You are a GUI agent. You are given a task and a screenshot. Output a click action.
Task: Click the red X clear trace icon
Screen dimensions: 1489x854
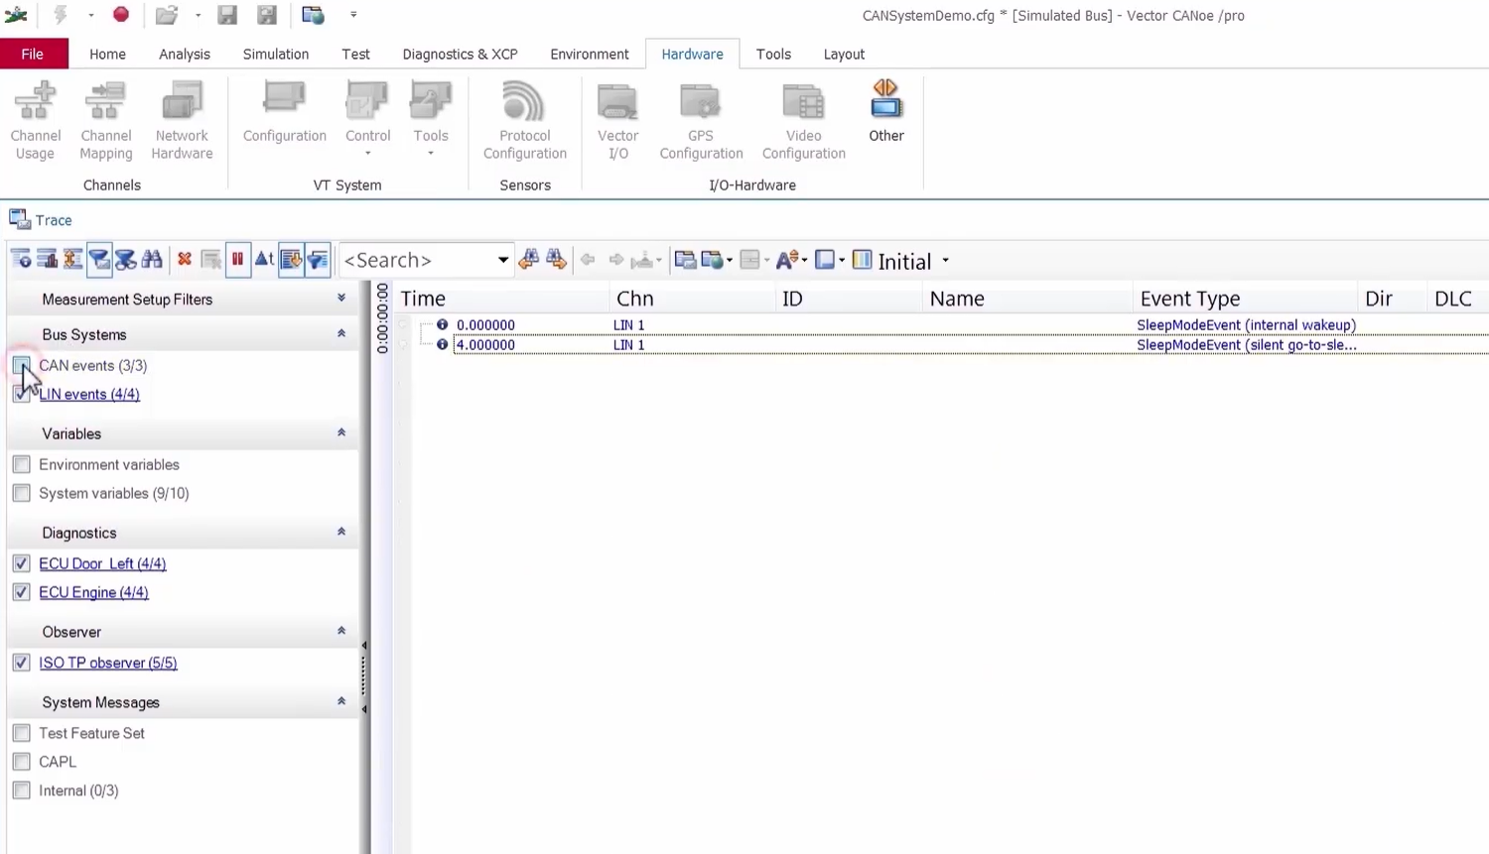[185, 260]
